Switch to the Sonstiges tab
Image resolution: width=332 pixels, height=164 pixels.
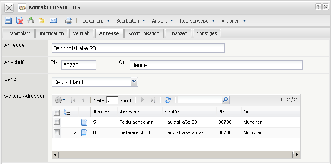[x=207, y=33]
